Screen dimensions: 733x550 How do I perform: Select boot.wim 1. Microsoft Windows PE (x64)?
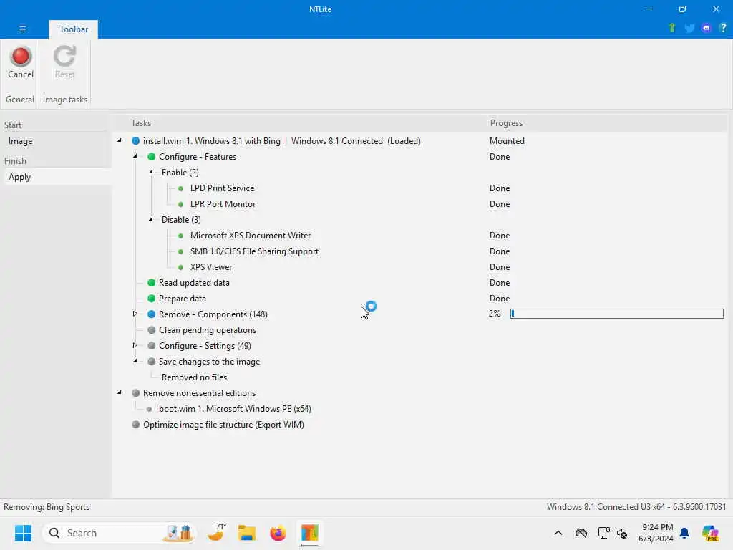[x=235, y=409]
